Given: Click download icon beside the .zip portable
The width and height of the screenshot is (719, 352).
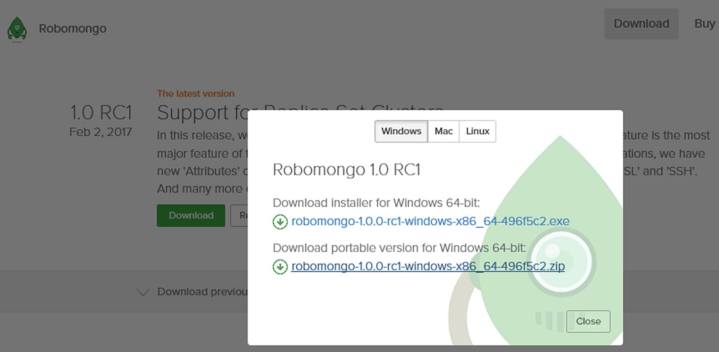Looking at the screenshot, I should click(x=280, y=267).
